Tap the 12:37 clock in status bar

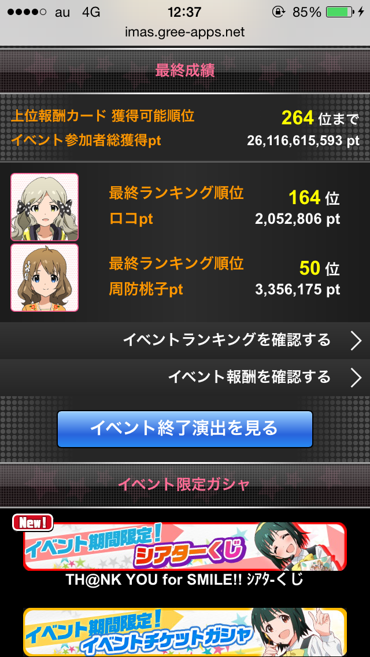coord(184,12)
